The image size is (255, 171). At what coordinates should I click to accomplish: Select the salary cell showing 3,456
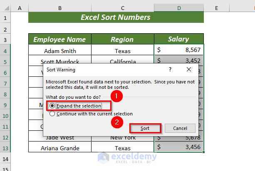pyautogui.click(x=179, y=147)
